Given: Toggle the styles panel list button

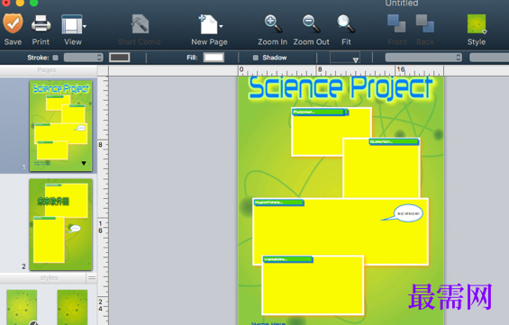Looking at the screenshot, I should click(92, 277).
